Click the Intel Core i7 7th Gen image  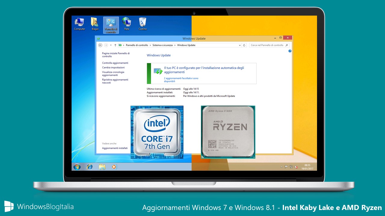[x=157, y=132]
